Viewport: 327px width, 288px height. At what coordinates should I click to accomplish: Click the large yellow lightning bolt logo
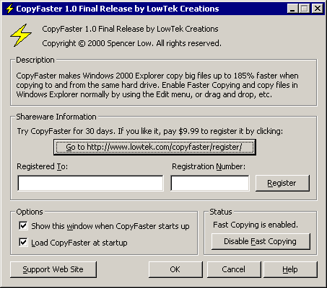click(x=21, y=35)
